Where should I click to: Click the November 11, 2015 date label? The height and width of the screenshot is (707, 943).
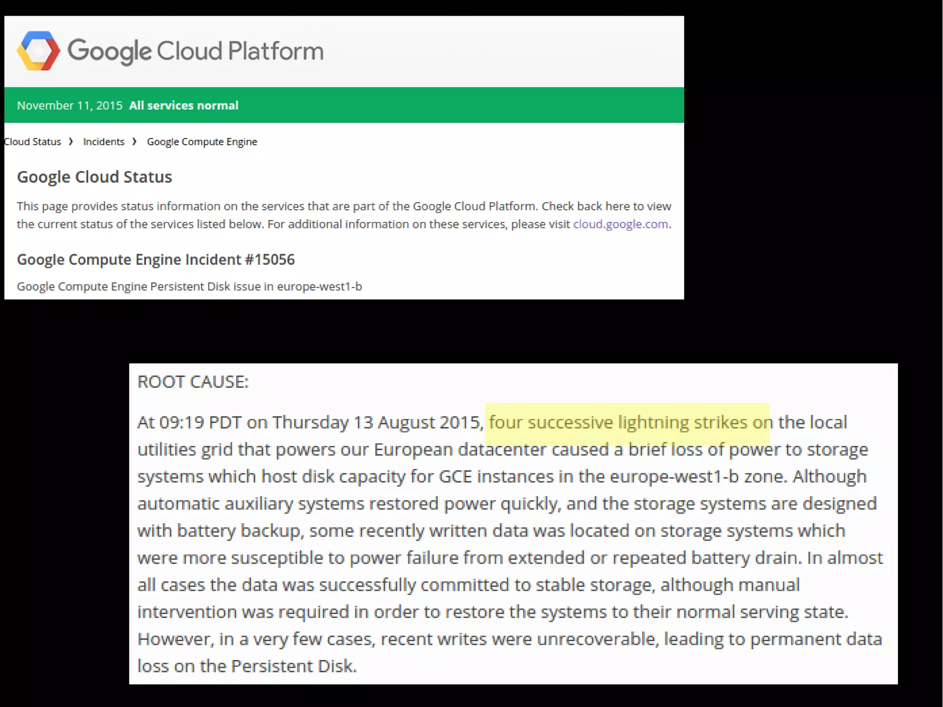tap(70, 105)
